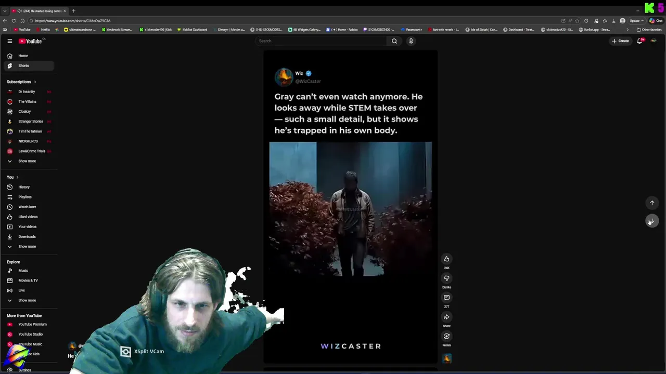Click the Wiz channel avatar on the Short

click(x=284, y=77)
